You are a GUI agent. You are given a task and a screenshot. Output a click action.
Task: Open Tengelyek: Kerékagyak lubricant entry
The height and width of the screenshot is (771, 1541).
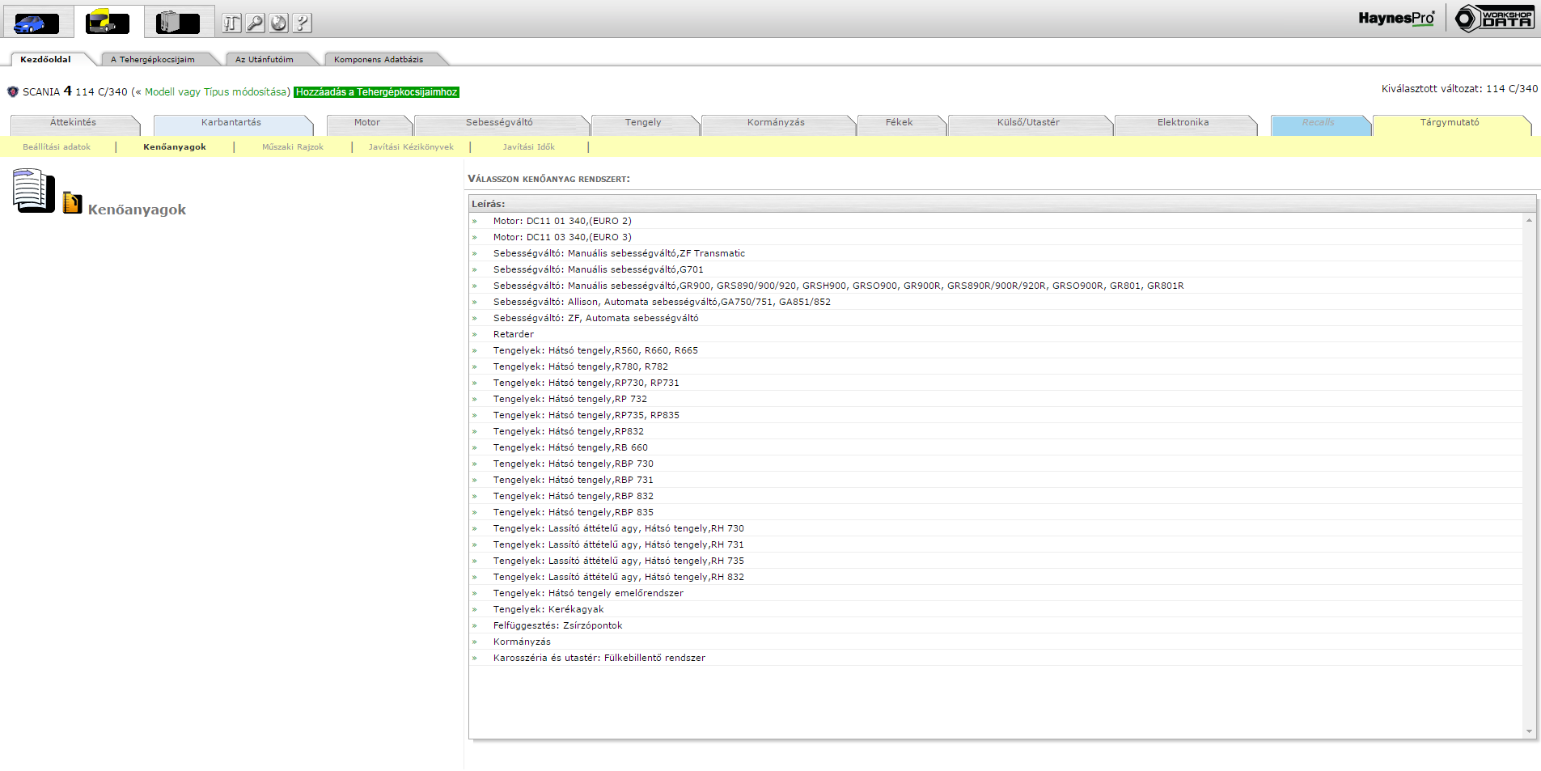(548, 609)
